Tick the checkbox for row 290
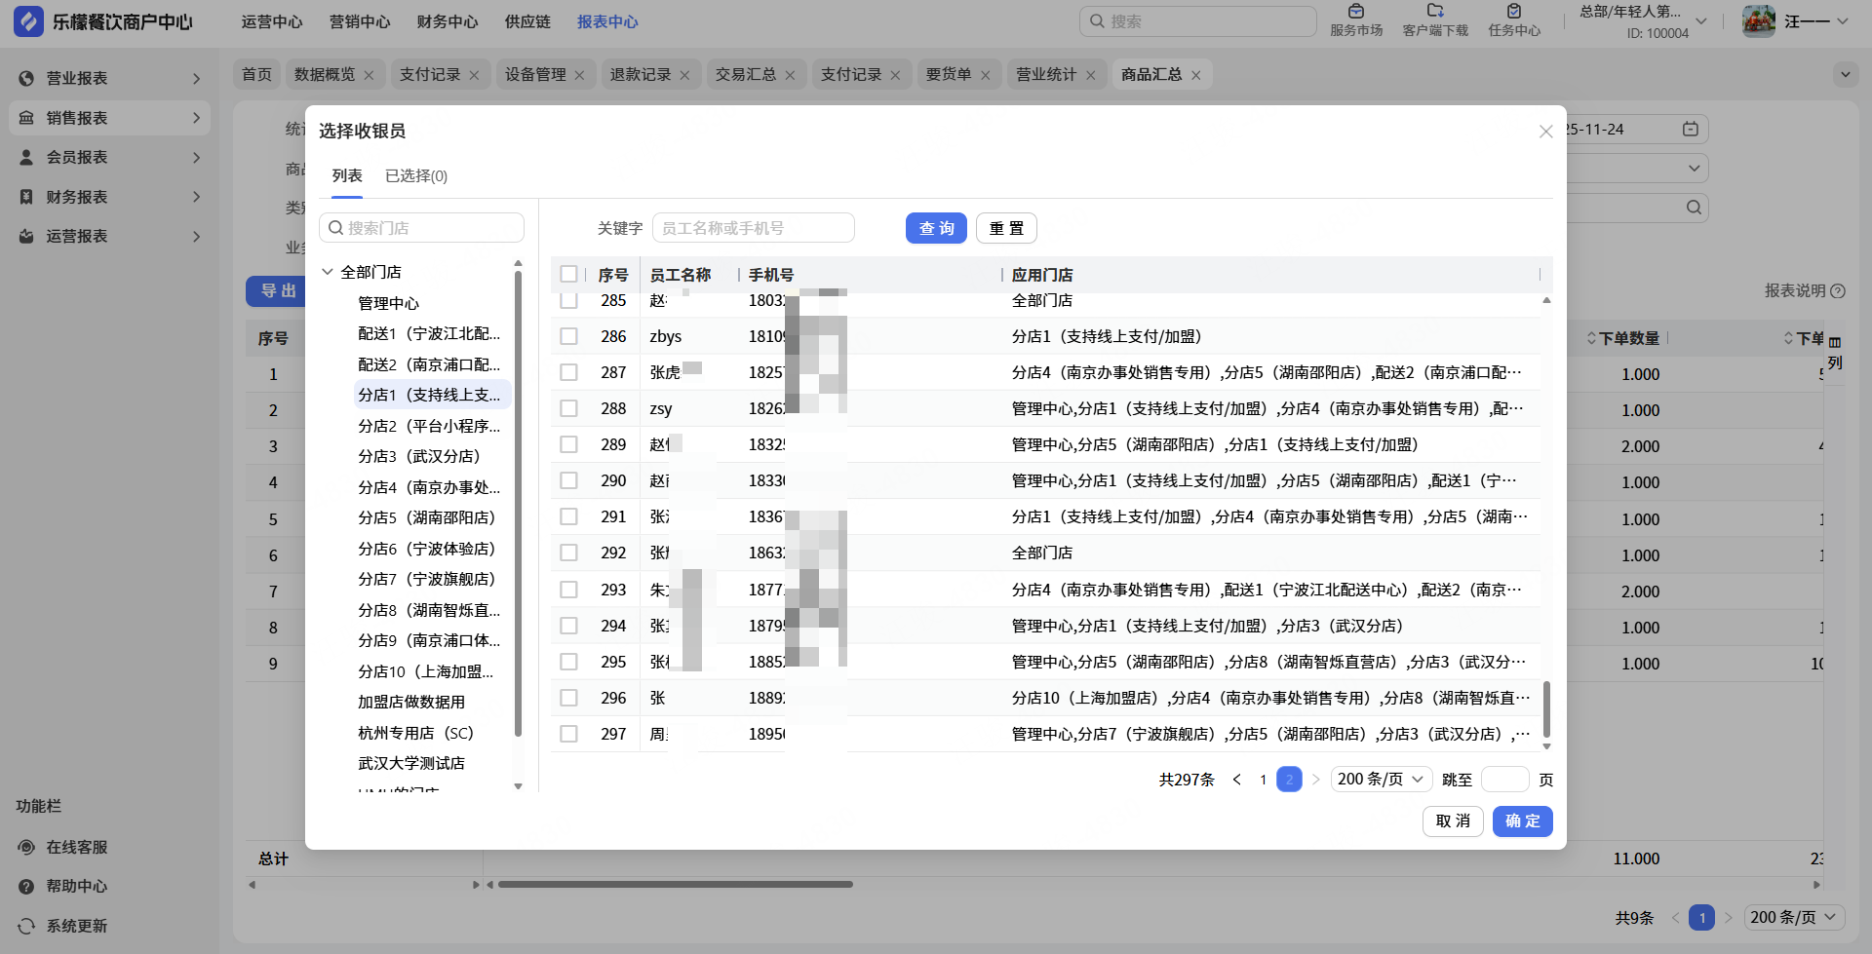The height and width of the screenshot is (954, 1872). coord(569,480)
